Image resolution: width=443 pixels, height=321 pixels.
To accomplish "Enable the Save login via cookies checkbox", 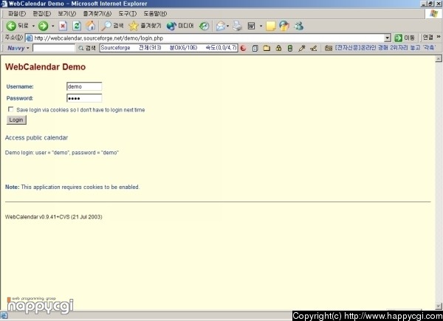I will 11,109.
